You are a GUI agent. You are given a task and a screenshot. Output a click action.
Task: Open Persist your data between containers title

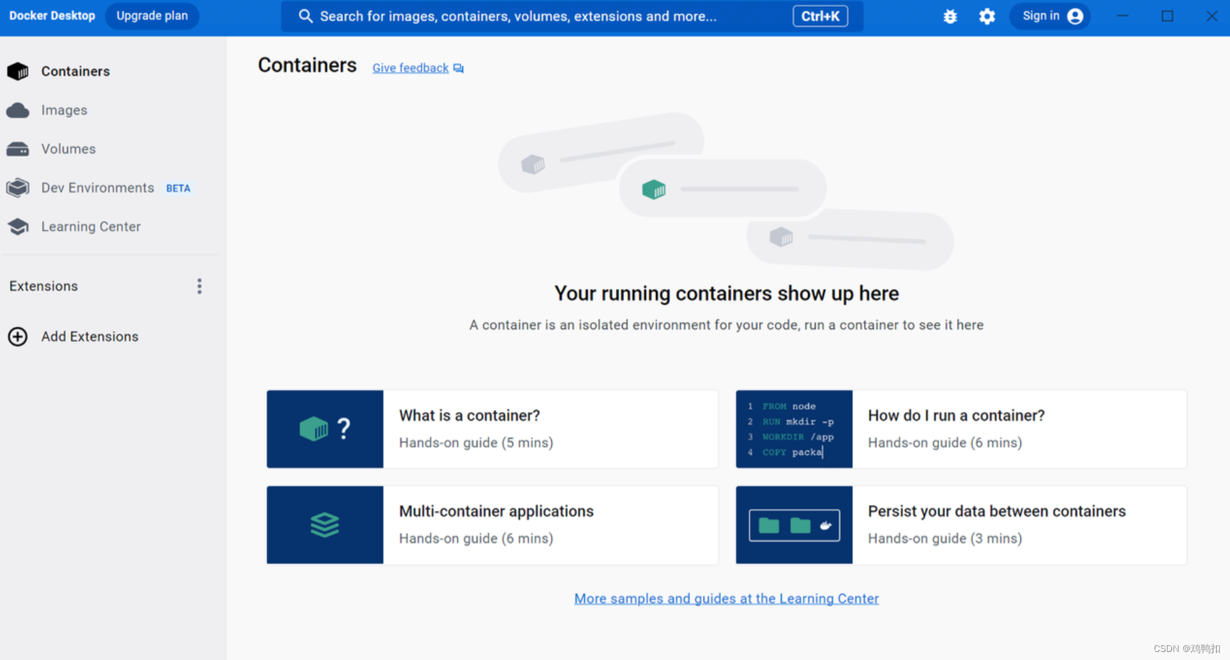(x=996, y=511)
